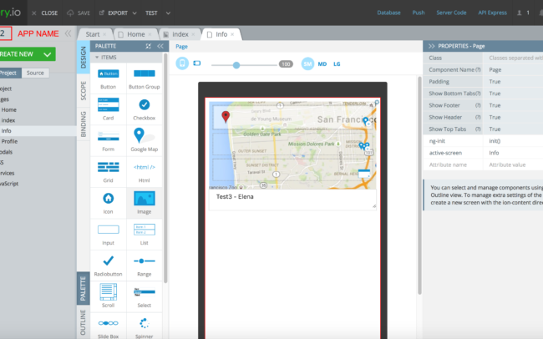
Task: Switch to the Home tab
Action: [x=135, y=34]
